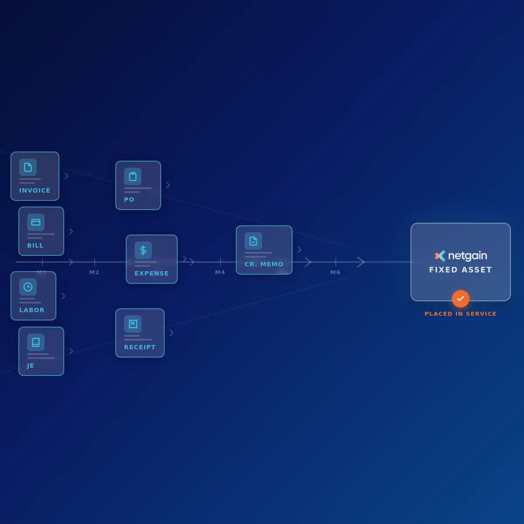This screenshot has height=524, width=524.
Task: Click the "EXPENSE" label text
Action: 152,273
